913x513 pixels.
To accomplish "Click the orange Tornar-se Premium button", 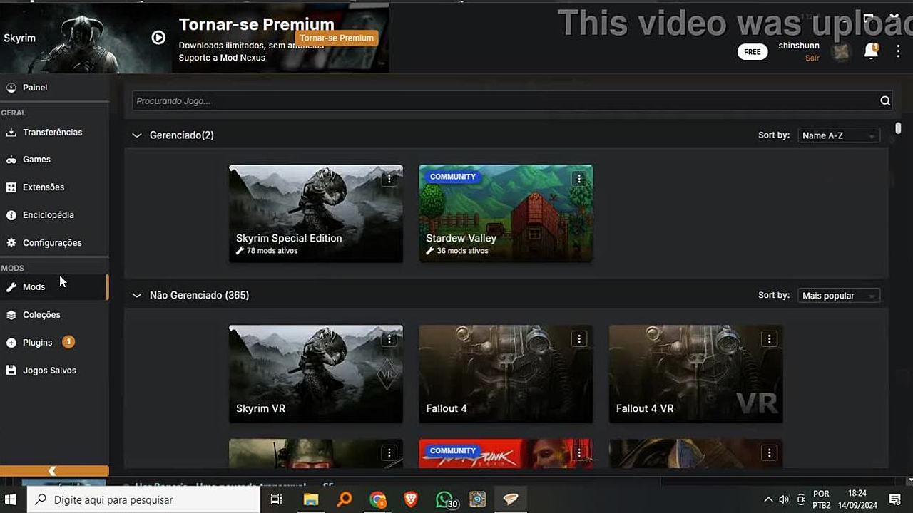I will coord(337,38).
